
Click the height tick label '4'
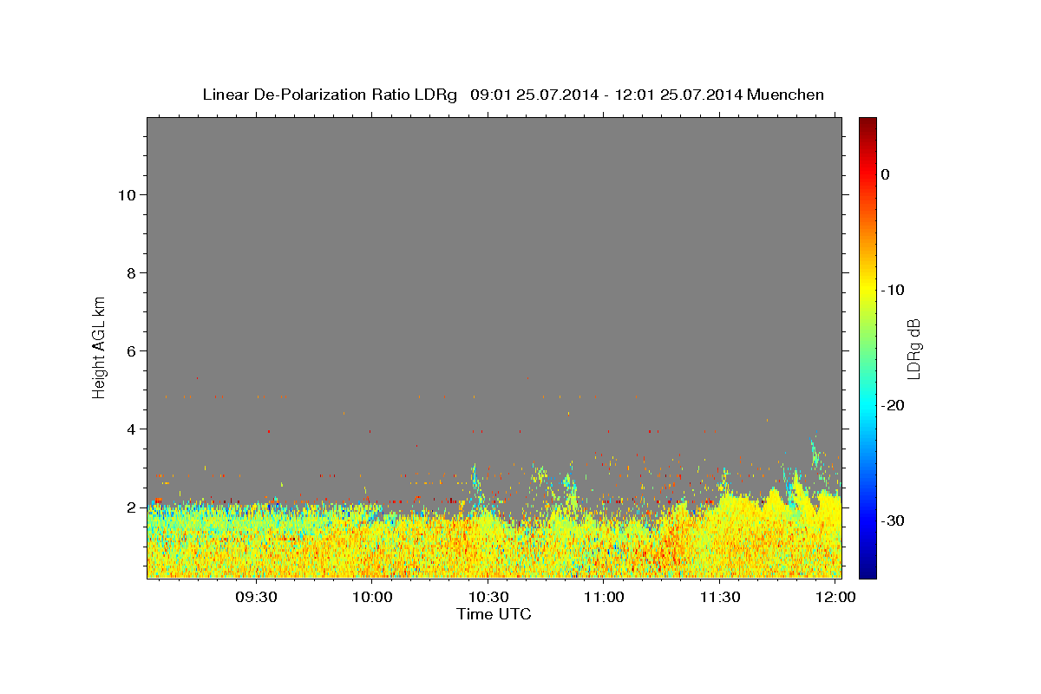pos(131,429)
